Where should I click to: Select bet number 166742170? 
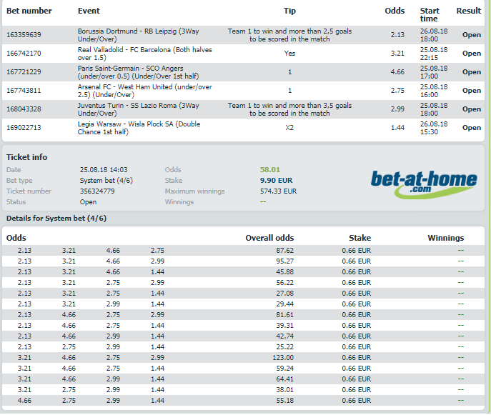click(24, 53)
